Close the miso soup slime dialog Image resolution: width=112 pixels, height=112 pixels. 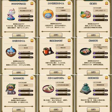click(x=19, y=72)
